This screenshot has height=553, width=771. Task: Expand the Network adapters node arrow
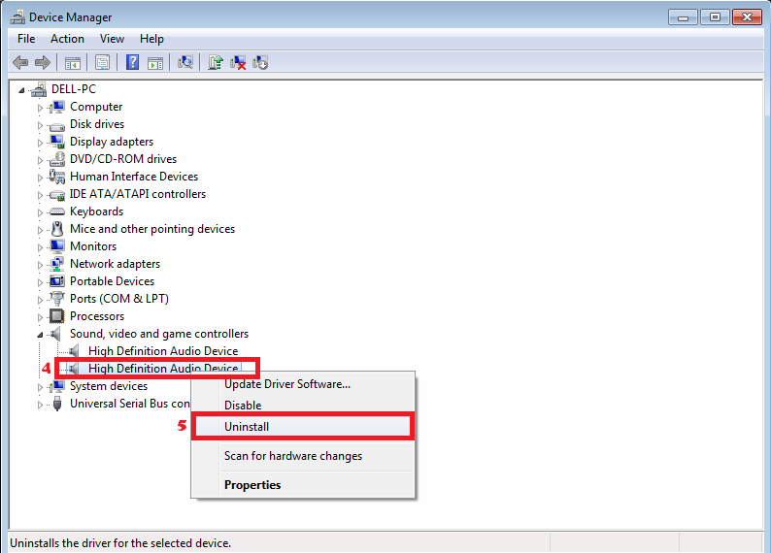click(x=41, y=265)
